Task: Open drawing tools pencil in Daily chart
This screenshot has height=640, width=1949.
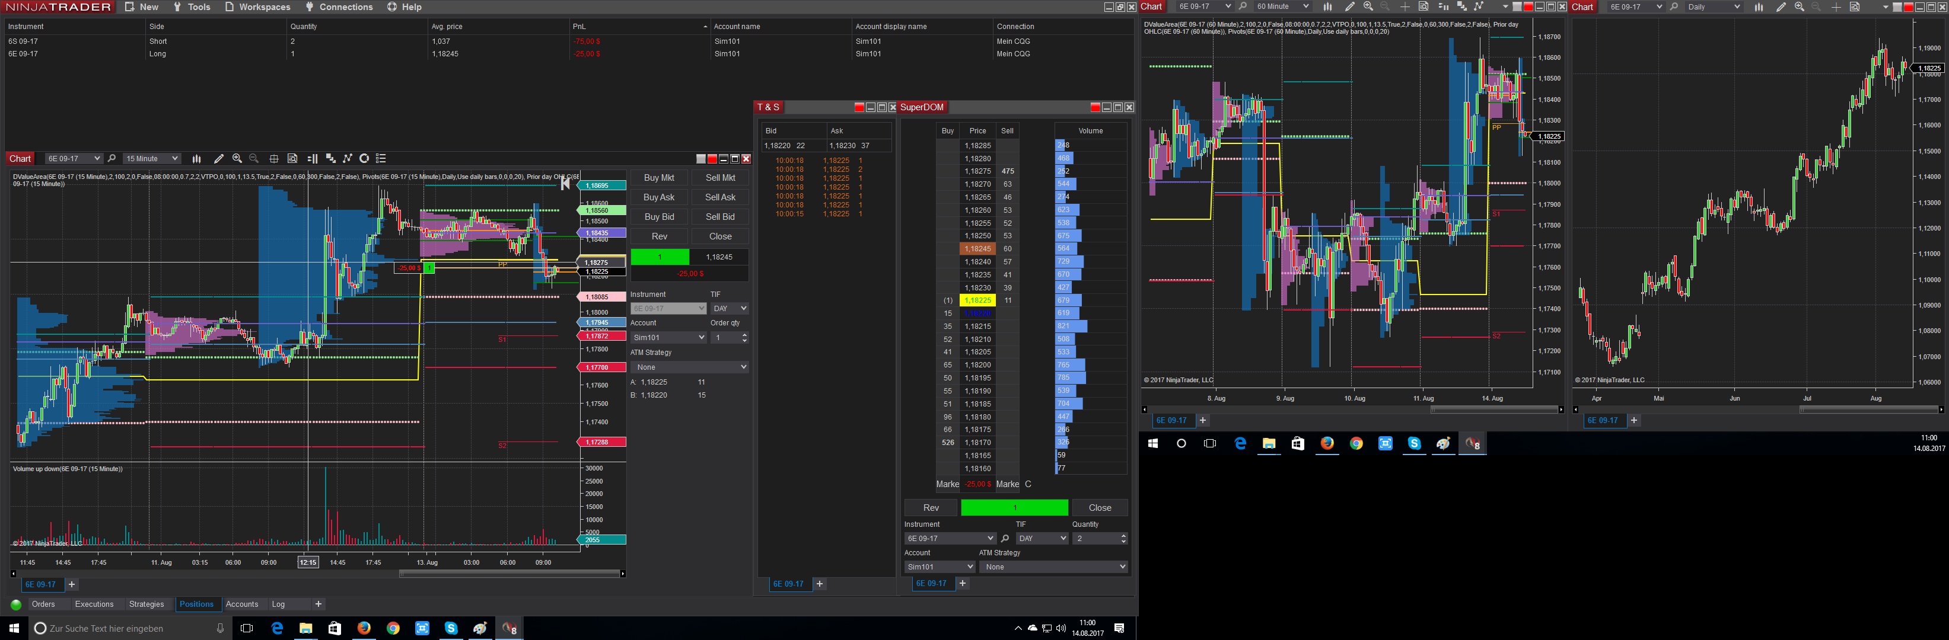Action: pyautogui.click(x=1781, y=7)
